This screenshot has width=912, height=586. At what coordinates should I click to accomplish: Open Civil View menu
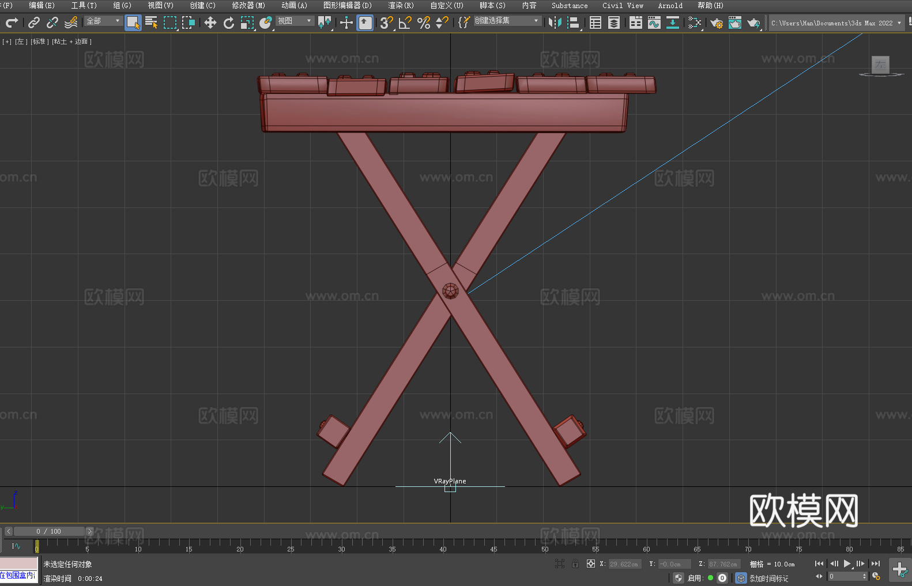pyautogui.click(x=623, y=5)
